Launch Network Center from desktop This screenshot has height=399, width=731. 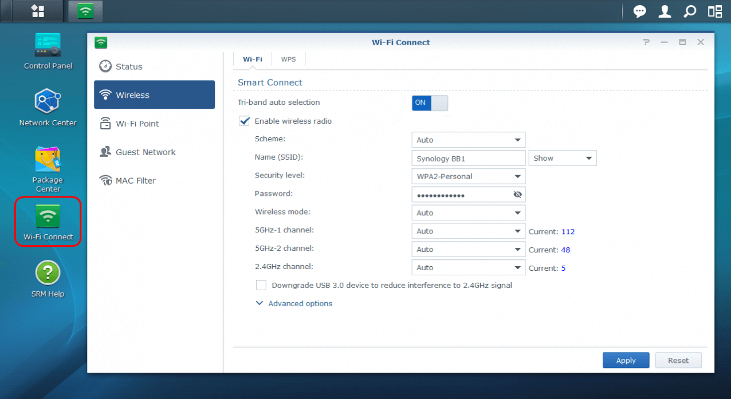click(48, 103)
